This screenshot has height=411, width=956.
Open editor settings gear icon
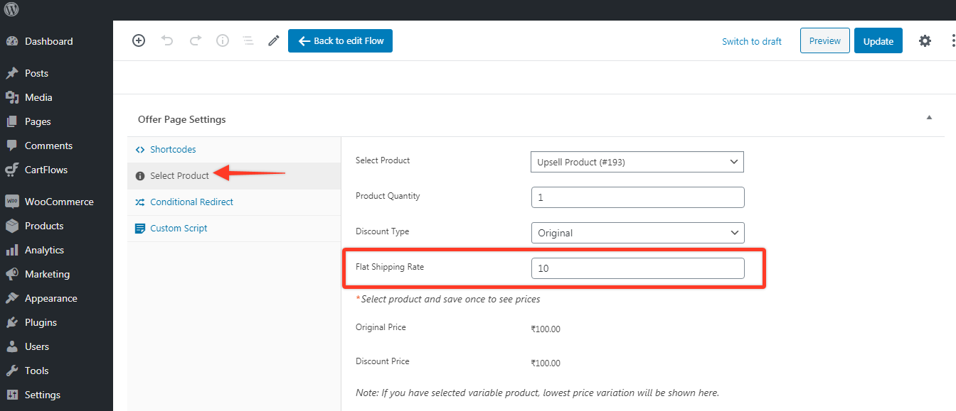pyautogui.click(x=925, y=40)
